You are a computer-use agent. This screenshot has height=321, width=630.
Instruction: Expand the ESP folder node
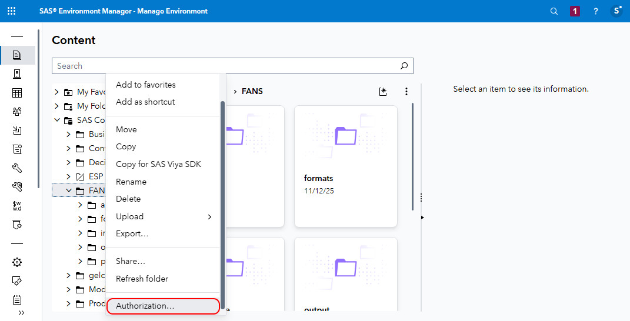68,176
